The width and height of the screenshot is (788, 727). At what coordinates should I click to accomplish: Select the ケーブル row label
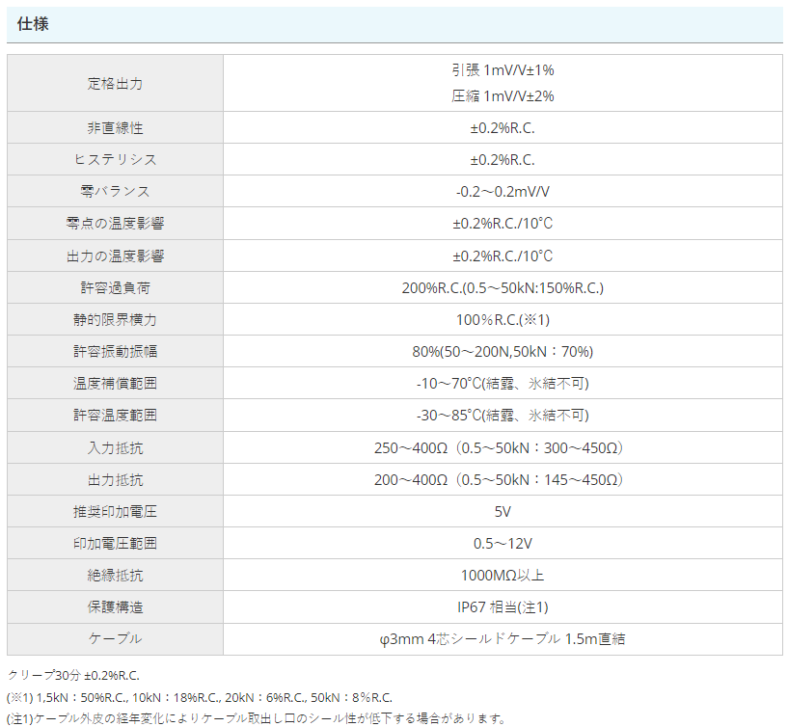tap(115, 638)
